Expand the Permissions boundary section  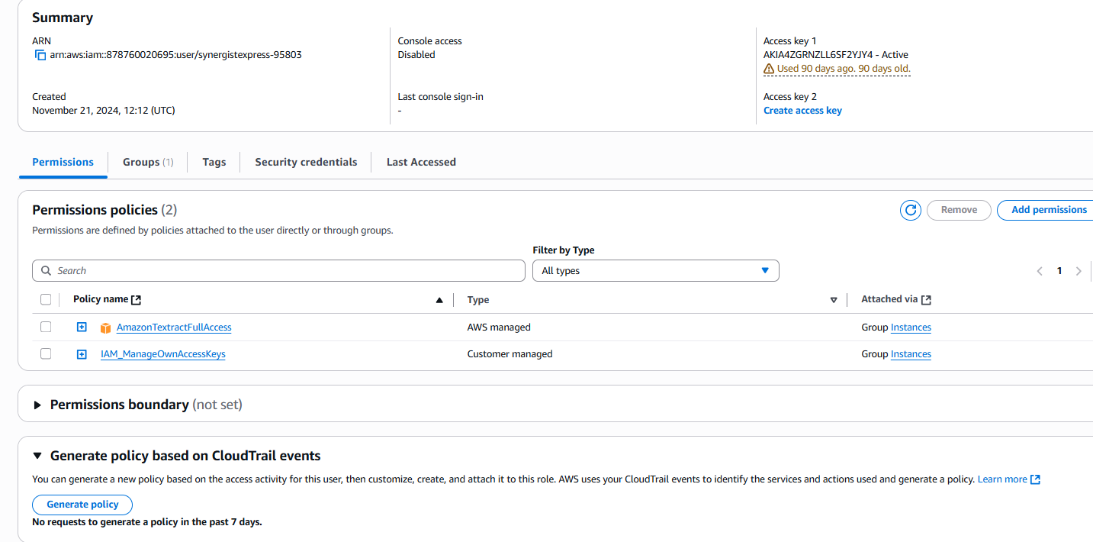(37, 405)
